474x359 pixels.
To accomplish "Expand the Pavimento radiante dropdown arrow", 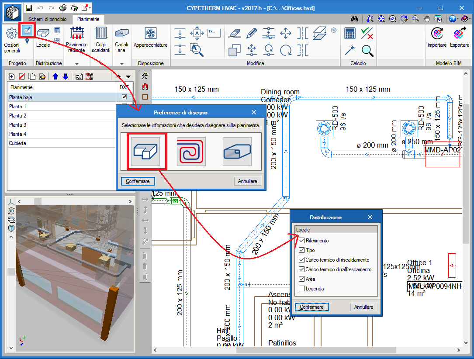I will (x=77, y=64).
